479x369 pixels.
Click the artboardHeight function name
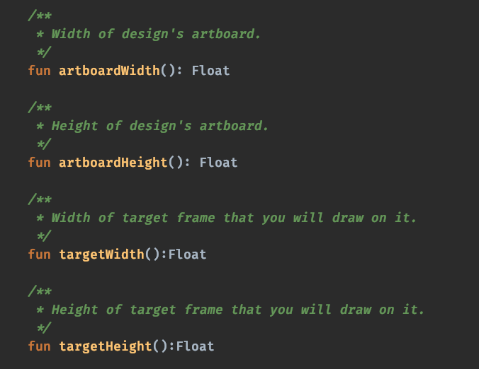(113, 163)
